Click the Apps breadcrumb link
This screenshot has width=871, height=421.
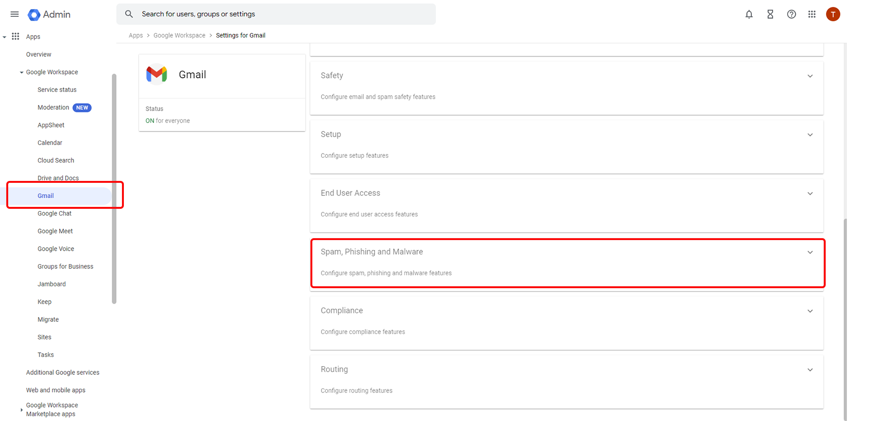point(135,36)
